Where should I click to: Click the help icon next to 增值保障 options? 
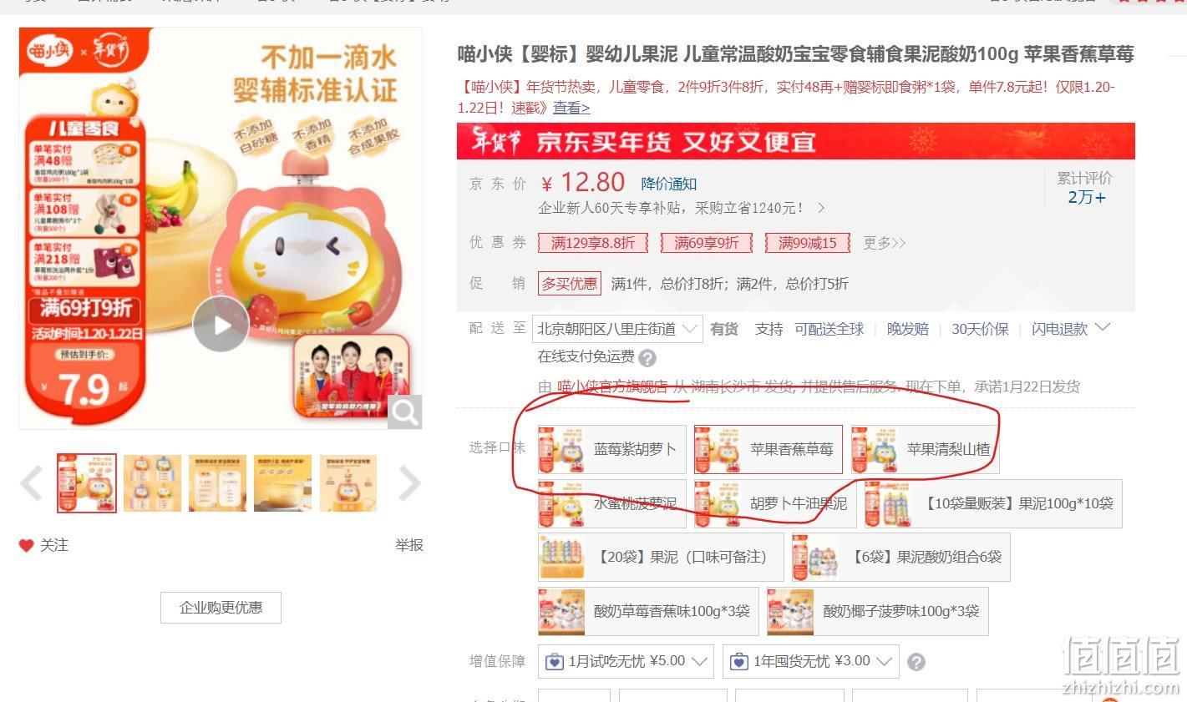tap(916, 662)
